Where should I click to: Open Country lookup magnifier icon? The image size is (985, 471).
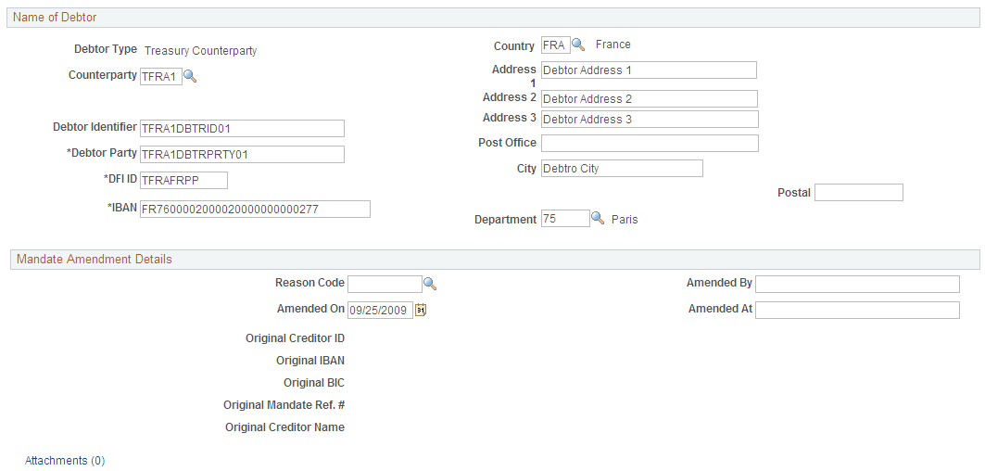[578, 45]
